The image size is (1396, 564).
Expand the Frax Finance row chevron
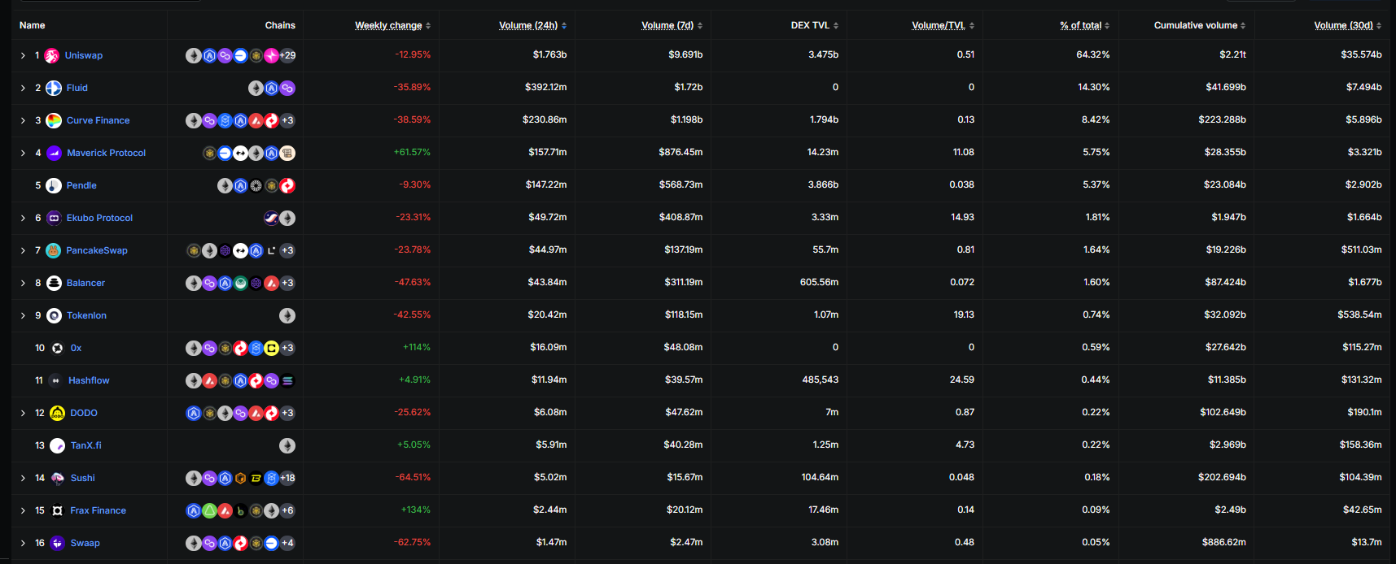coord(23,510)
